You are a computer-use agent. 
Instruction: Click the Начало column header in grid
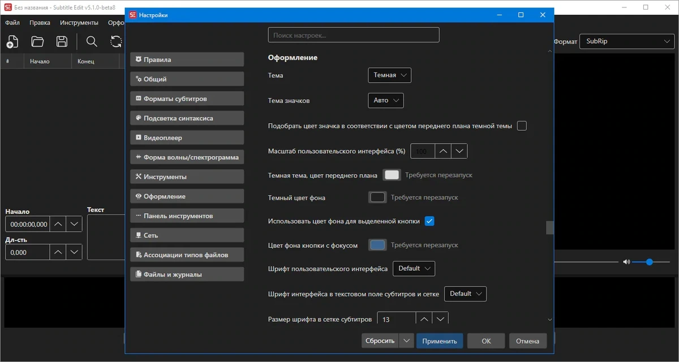(x=48, y=61)
